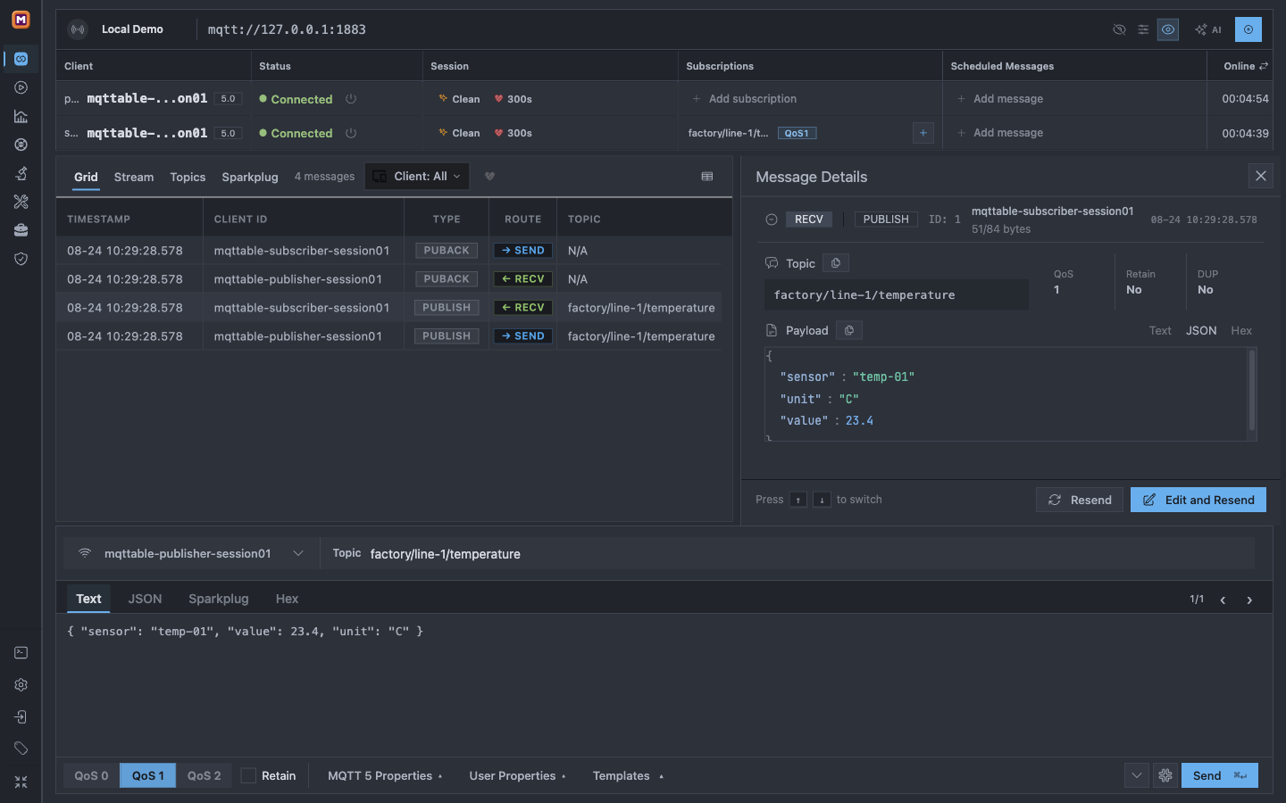The image size is (1286, 803).
Task: Switch to the Stream tab
Action: (x=134, y=177)
